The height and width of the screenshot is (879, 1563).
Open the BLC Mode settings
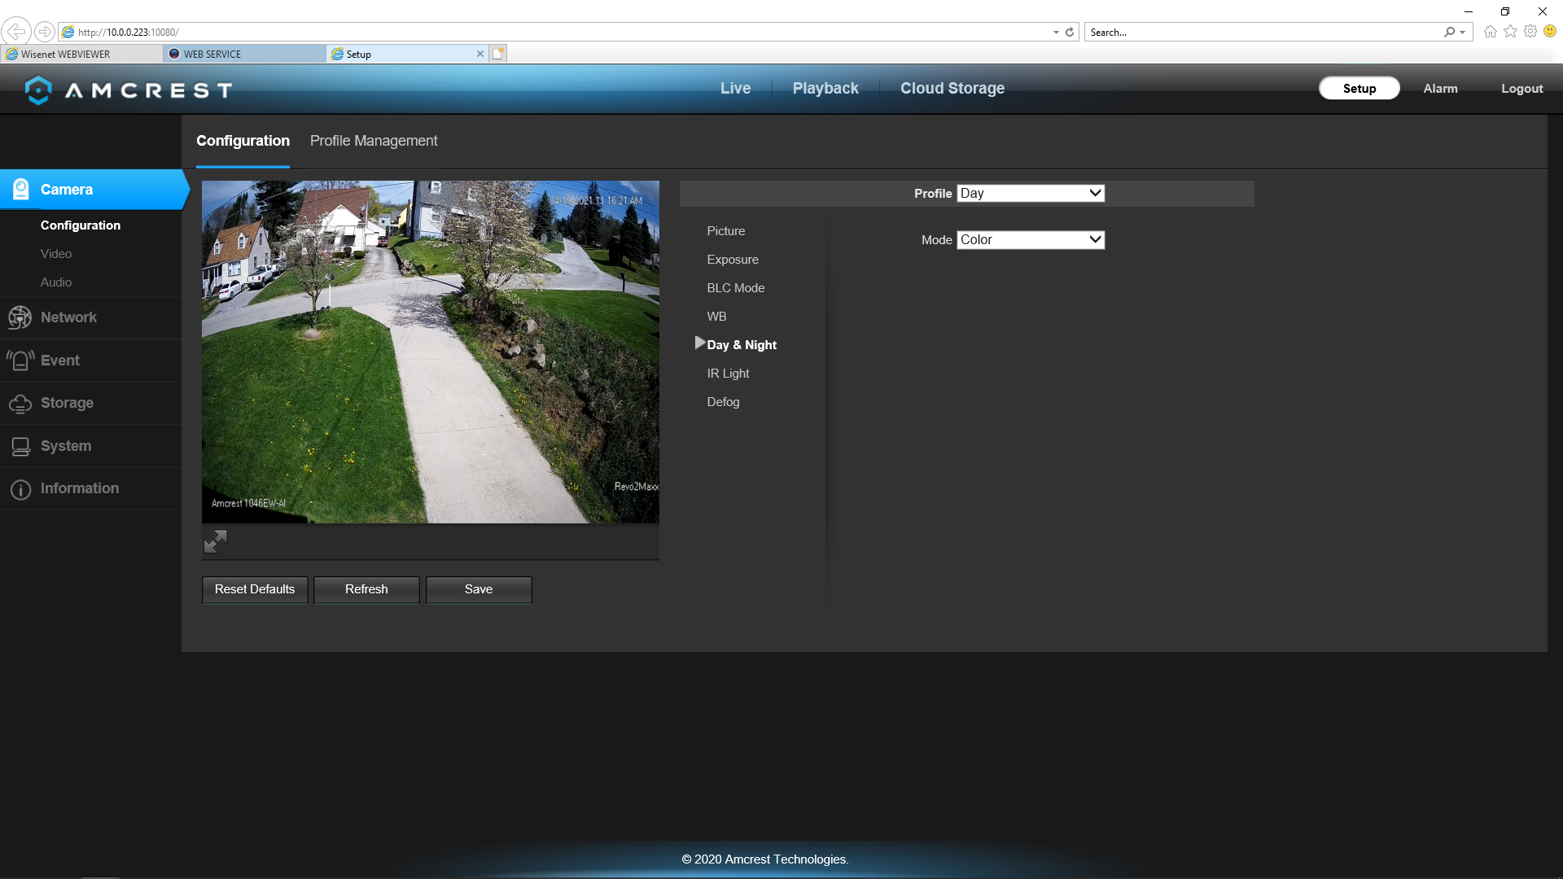tap(735, 288)
